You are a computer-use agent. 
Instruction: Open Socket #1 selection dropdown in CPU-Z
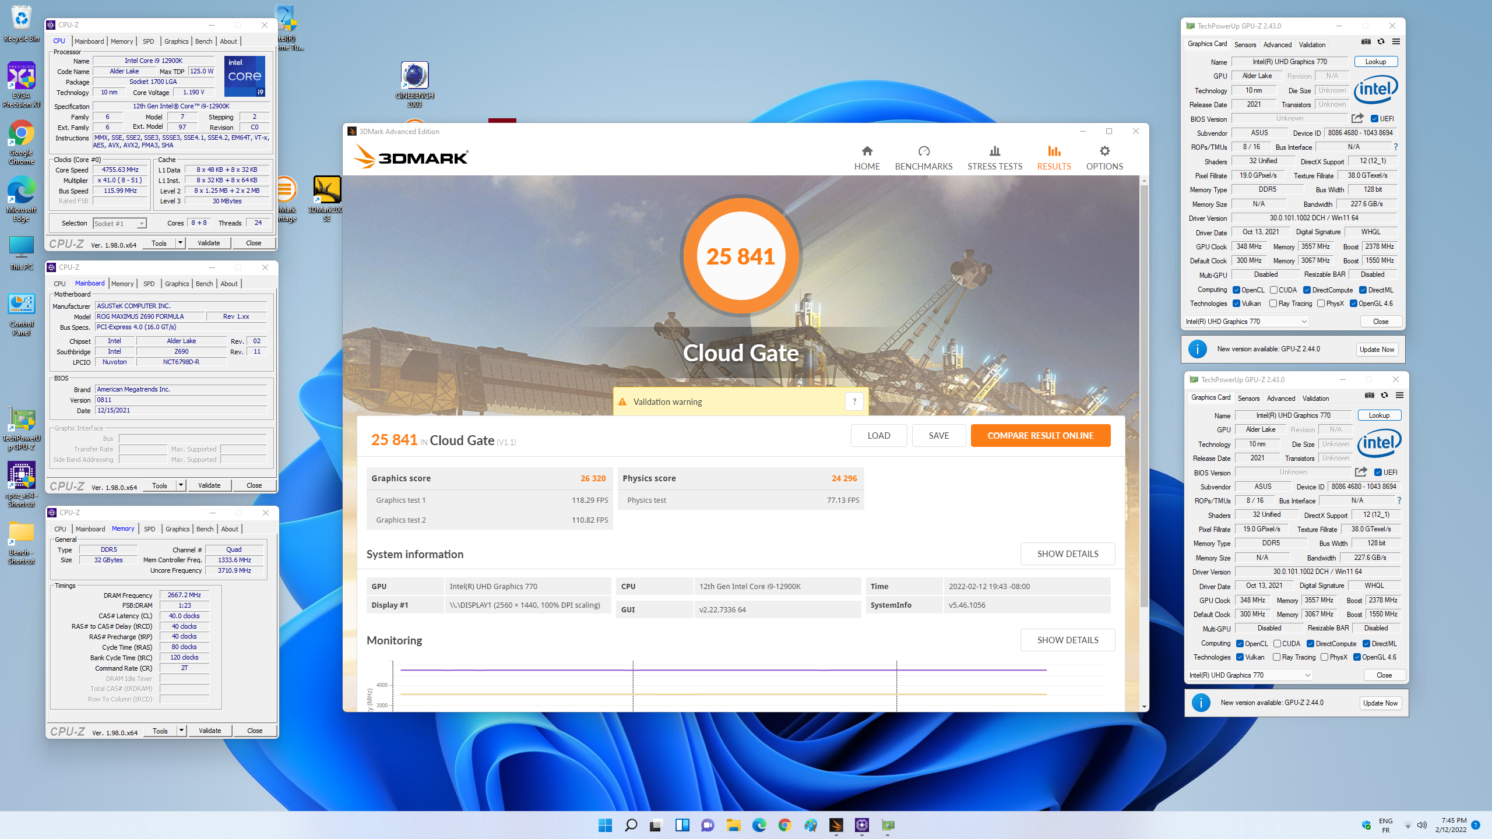[119, 224]
